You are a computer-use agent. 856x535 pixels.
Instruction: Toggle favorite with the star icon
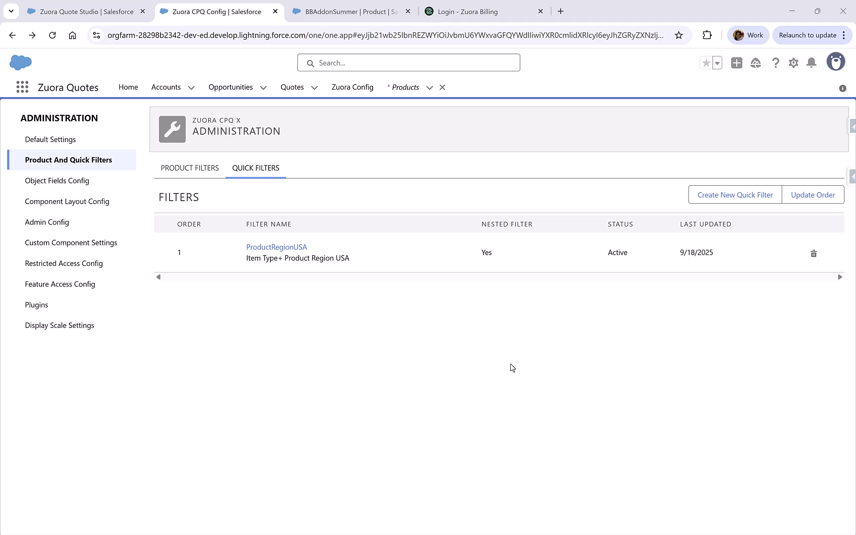(706, 63)
